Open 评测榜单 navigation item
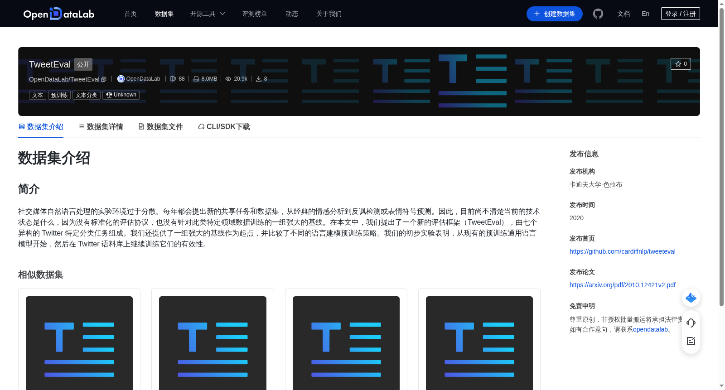This screenshot has width=725, height=390. pos(254,14)
